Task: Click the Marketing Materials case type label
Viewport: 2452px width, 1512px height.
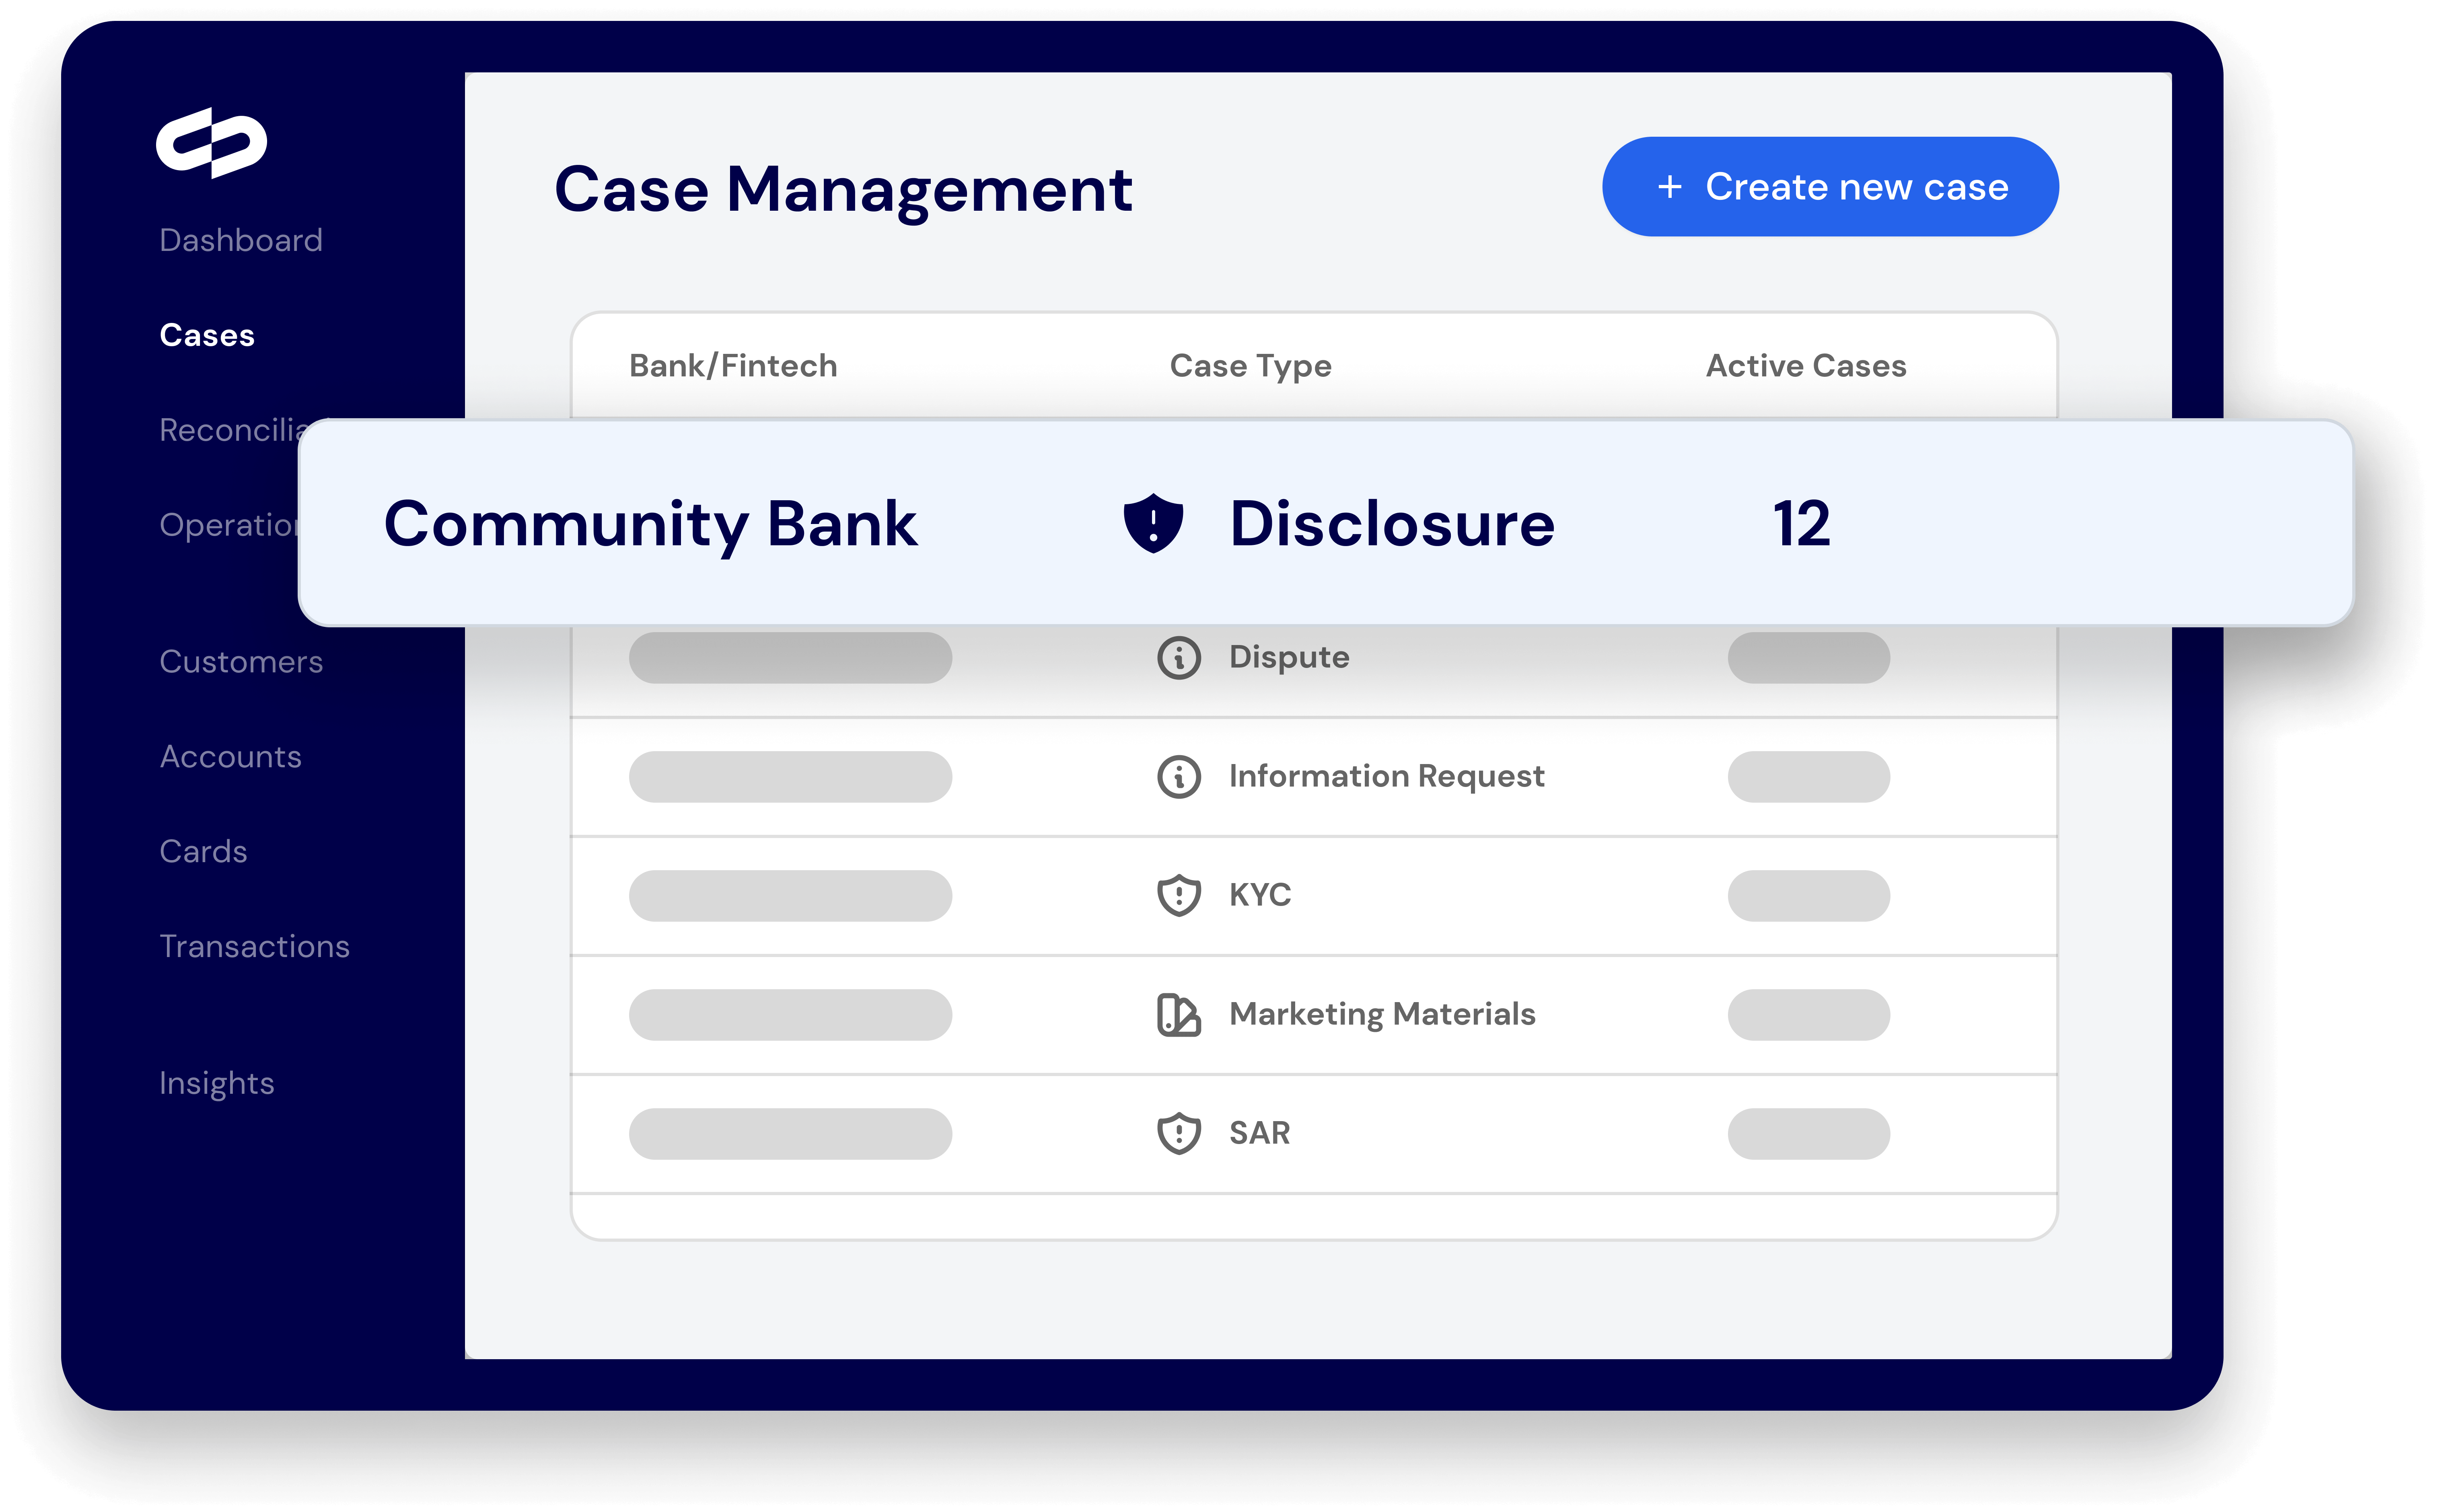Action: coord(1382,1014)
